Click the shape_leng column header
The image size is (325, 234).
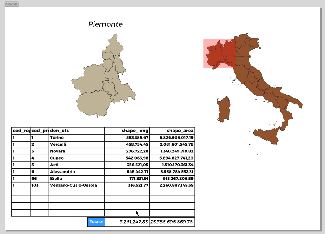(135, 131)
